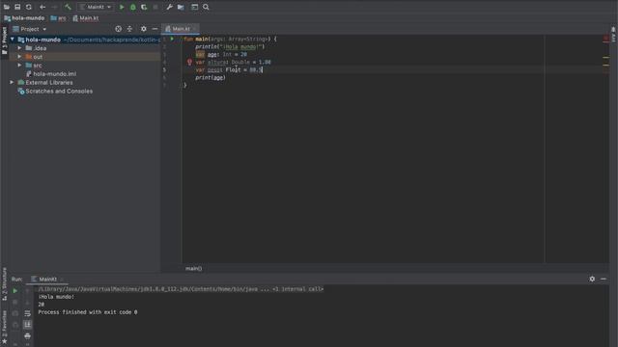Synchronize files with the refresh icon
This screenshot has width=618, height=347.
tap(29, 7)
